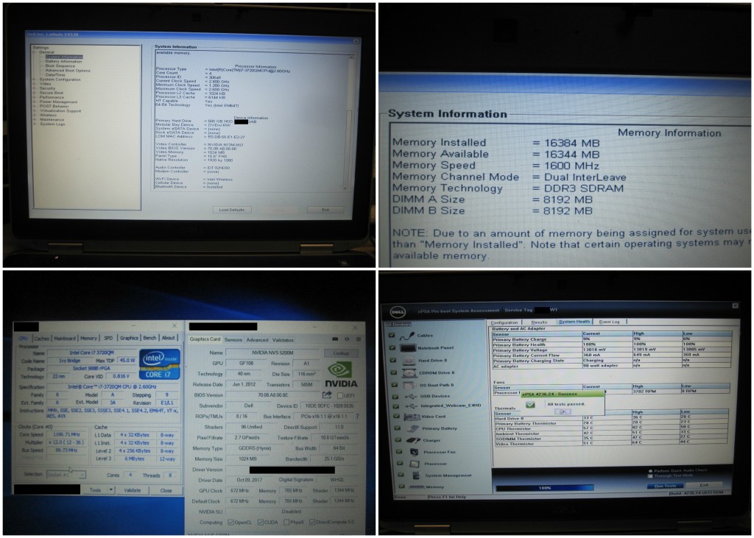Viewport: 754px width, 538px height.
Task: Expand the Power Management settings node
Action: [x=35, y=102]
